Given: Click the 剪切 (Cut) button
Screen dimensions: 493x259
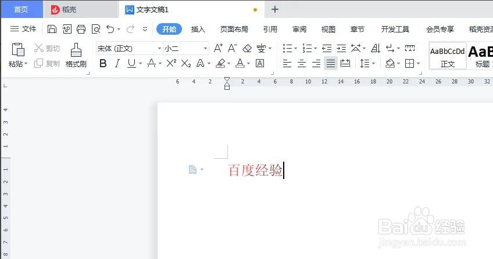Looking at the screenshot, I should (47, 48).
